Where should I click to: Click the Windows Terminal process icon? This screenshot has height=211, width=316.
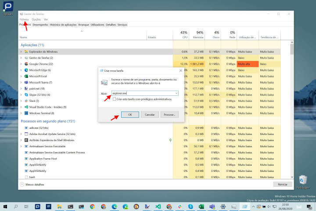pyautogui.click(x=26, y=113)
